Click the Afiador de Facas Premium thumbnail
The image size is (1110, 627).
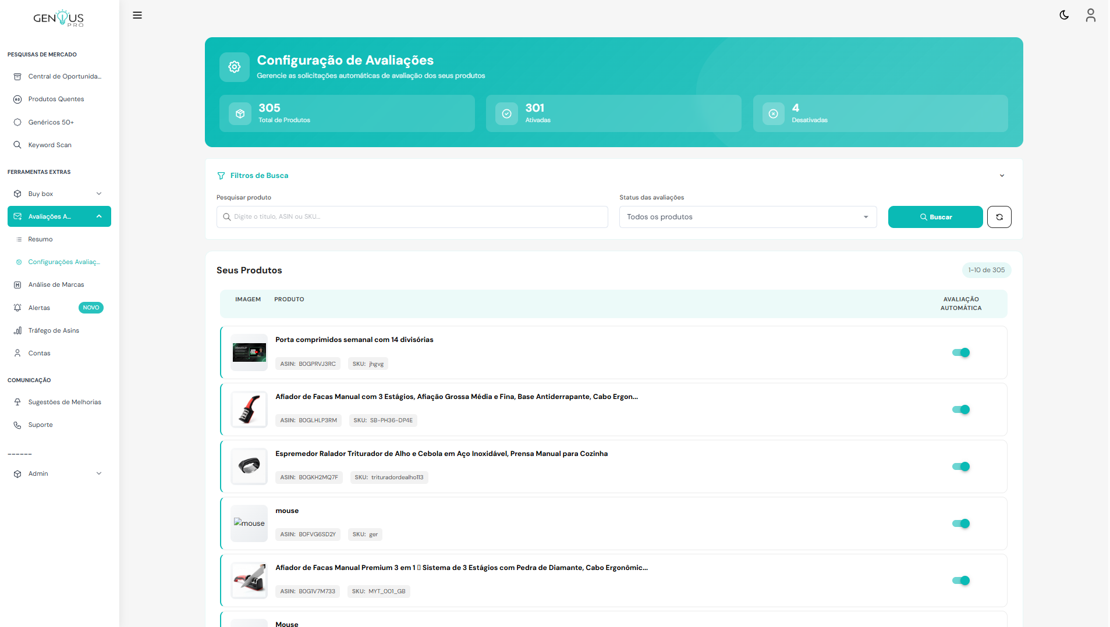[x=249, y=580]
